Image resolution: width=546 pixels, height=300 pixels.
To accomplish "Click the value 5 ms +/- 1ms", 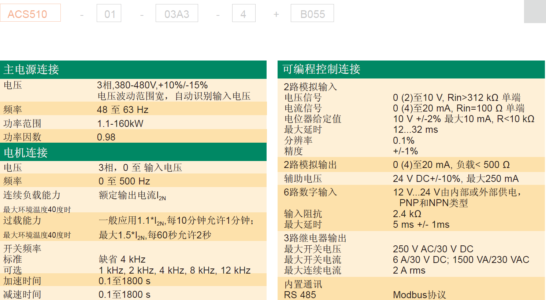I will [x=421, y=224].
